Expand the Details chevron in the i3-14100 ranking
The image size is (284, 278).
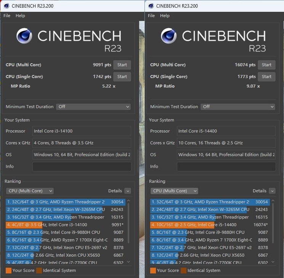click(x=127, y=191)
